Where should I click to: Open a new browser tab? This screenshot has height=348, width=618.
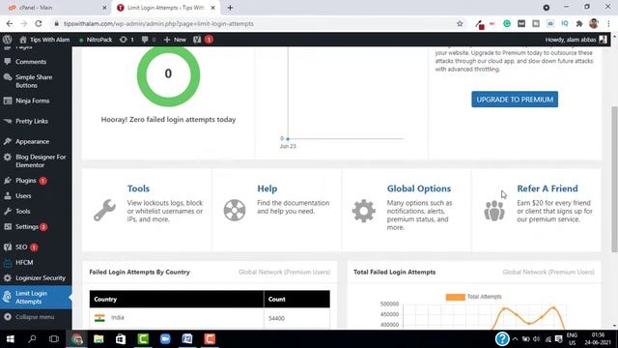(230, 8)
